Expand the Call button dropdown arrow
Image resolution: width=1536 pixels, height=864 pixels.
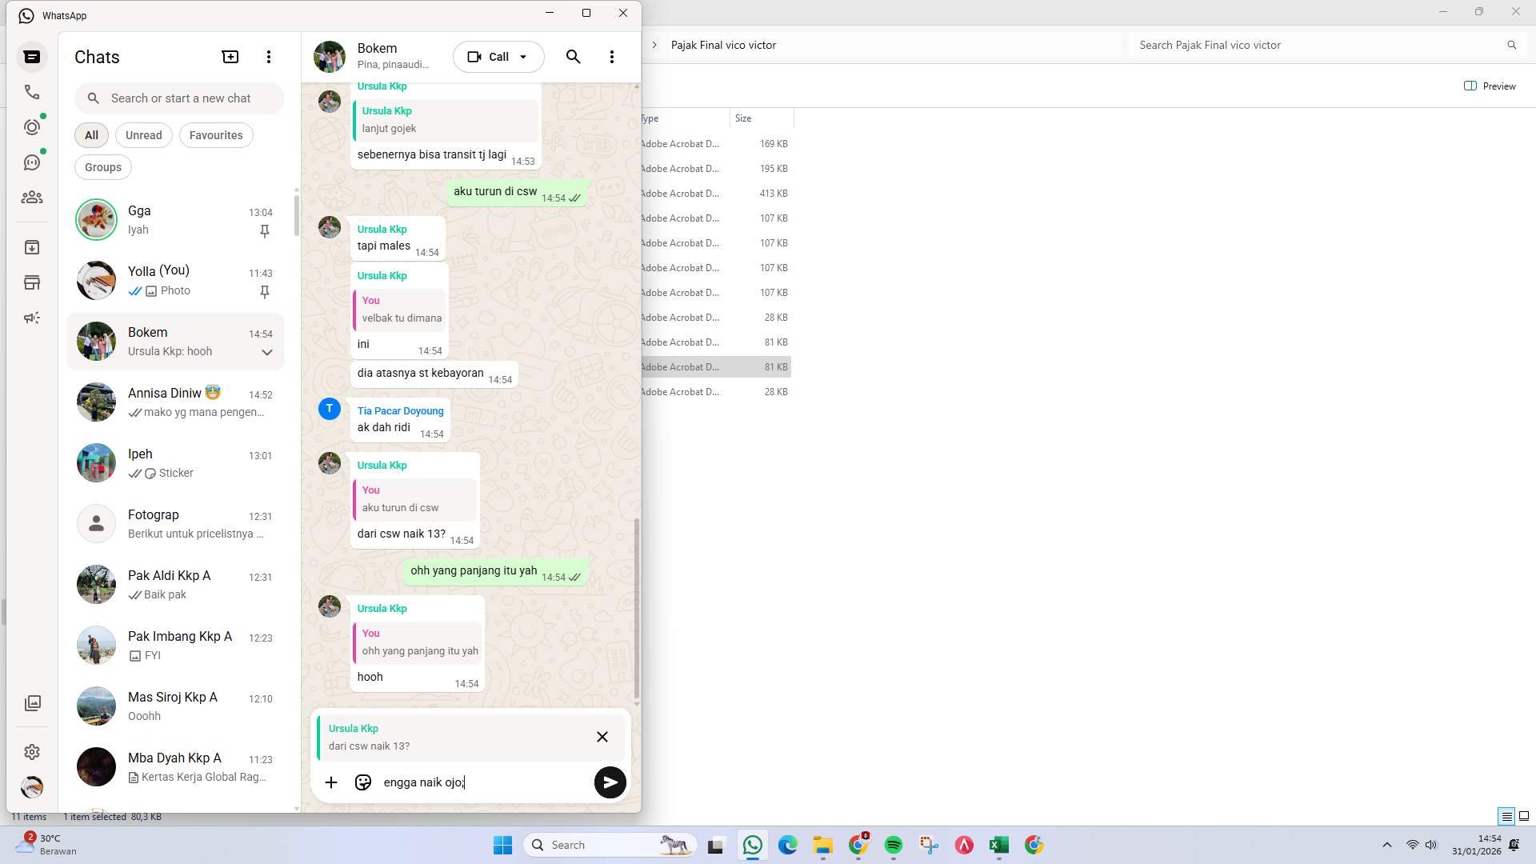tap(524, 56)
